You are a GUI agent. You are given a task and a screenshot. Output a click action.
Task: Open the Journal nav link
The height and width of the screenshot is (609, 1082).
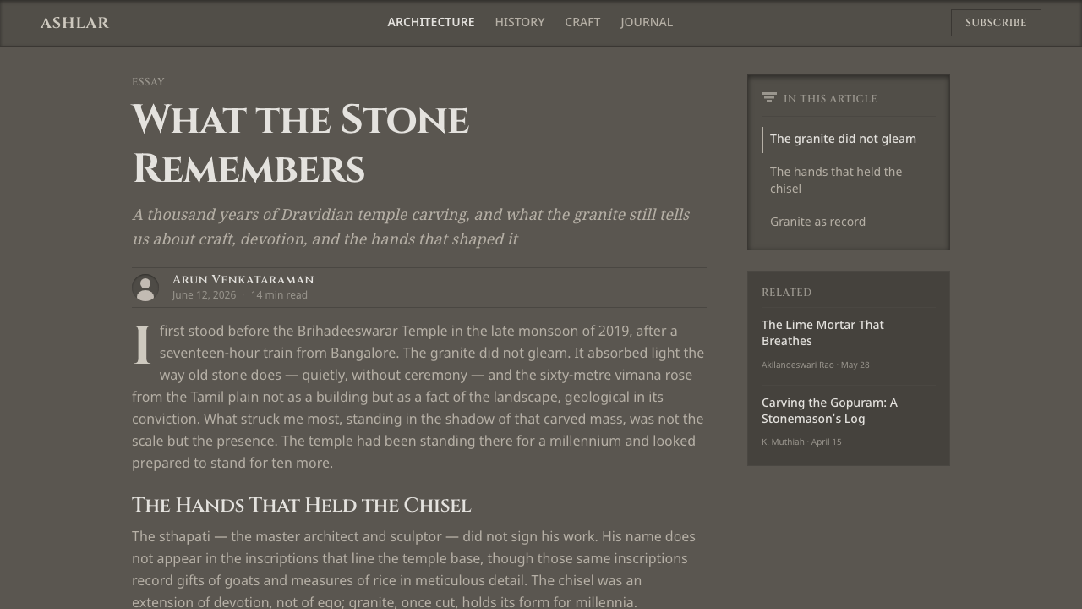(647, 22)
